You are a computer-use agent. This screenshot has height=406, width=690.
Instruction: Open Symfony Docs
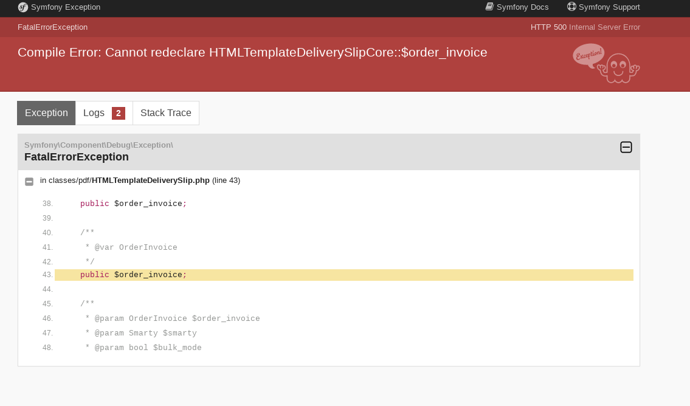(523, 7)
